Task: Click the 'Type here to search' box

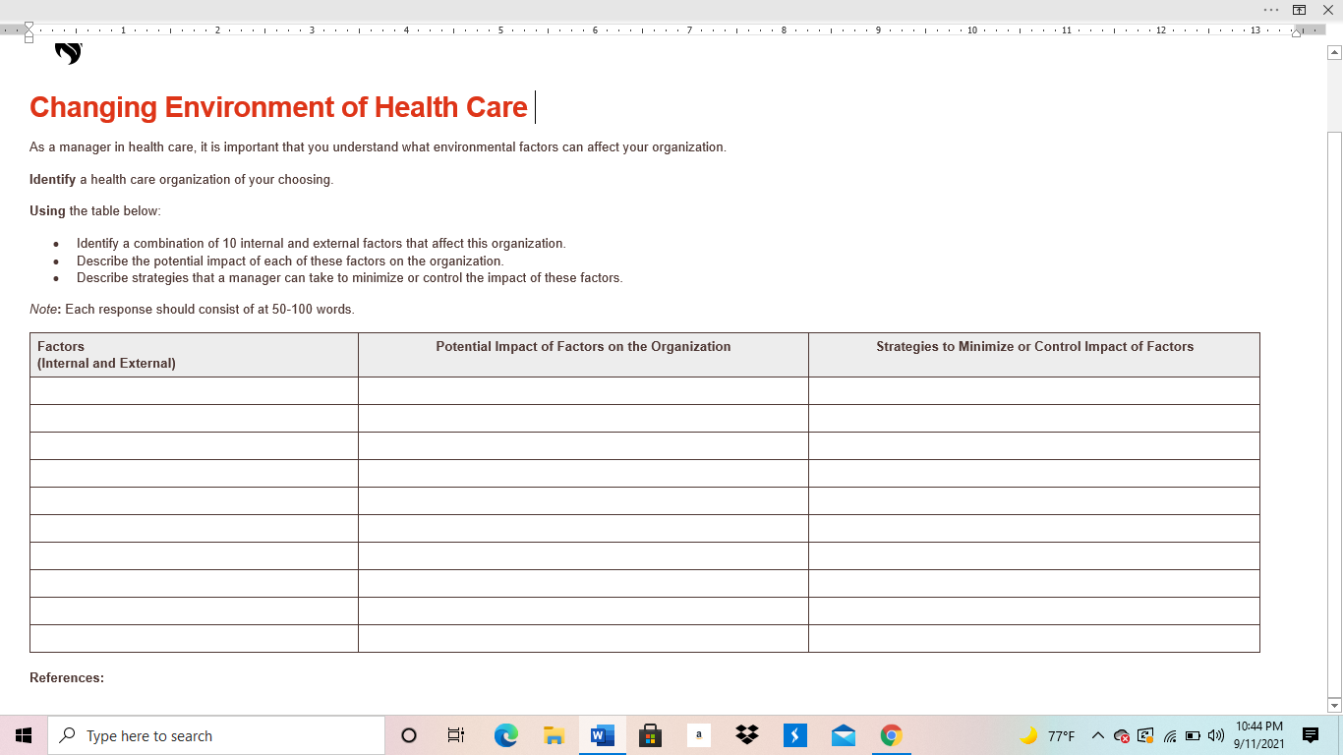Action: 216,735
